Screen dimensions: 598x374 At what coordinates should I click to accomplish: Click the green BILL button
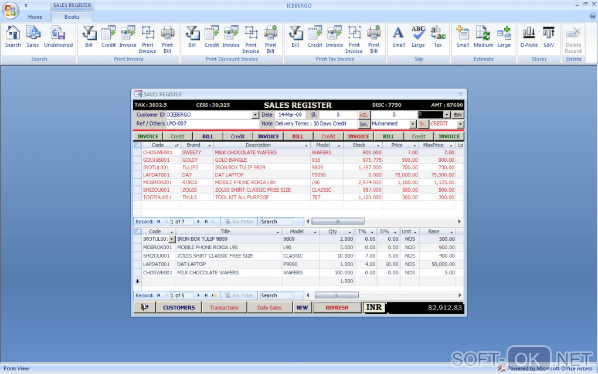(389, 137)
